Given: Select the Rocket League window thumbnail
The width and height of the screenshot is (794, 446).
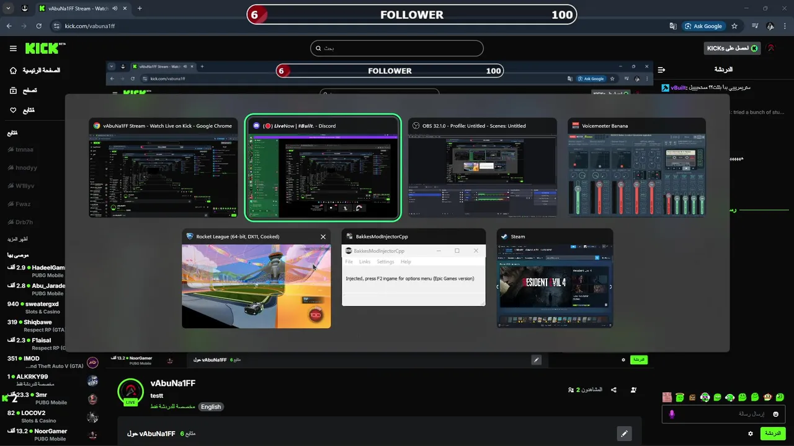Looking at the screenshot, I should coord(256,279).
